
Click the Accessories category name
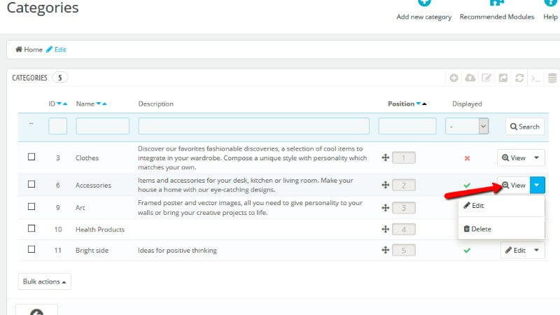[93, 185]
